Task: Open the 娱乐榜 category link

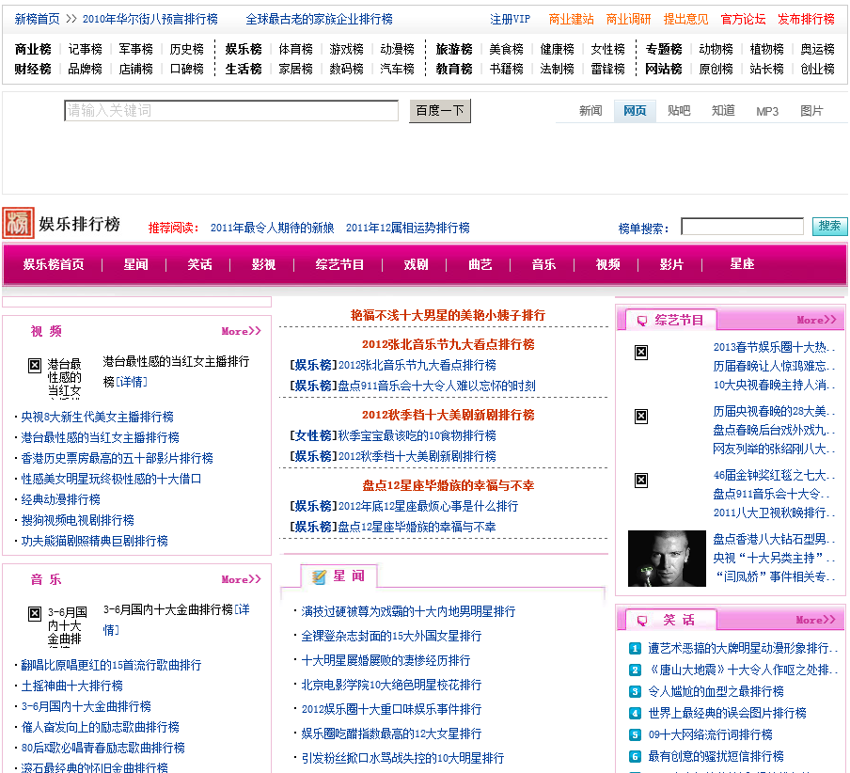Action: tap(244, 49)
